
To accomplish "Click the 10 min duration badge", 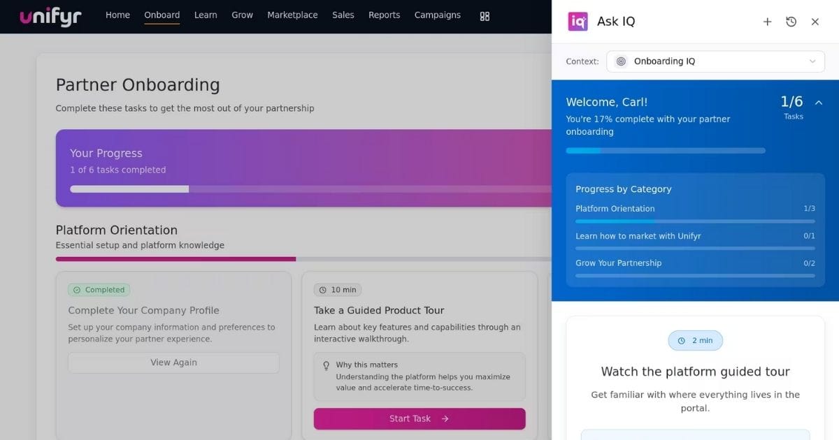I will click(338, 290).
